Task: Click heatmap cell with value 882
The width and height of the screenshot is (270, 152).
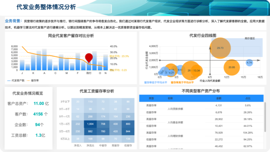Action: pos(90,131)
